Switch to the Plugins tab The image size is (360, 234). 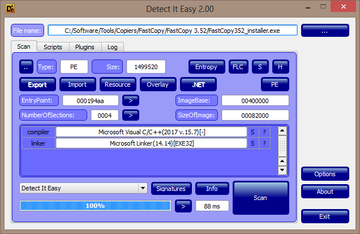tap(85, 47)
